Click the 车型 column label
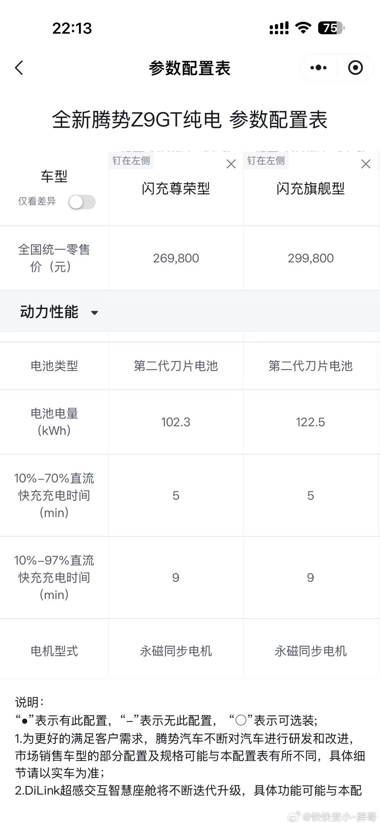 [54, 174]
